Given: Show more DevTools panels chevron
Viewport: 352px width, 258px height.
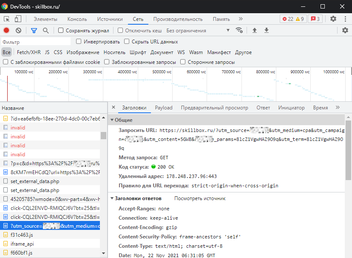Looking at the screenshot, I should point(241,19).
